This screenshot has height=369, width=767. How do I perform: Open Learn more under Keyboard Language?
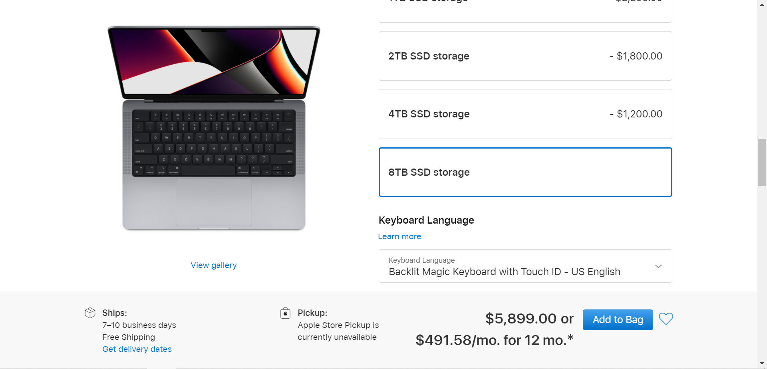[x=399, y=236]
